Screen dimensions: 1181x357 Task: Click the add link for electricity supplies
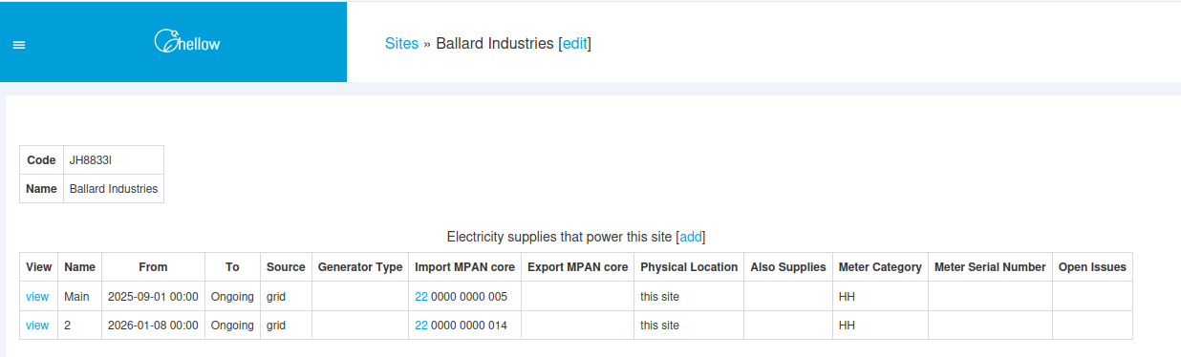tap(691, 237)
